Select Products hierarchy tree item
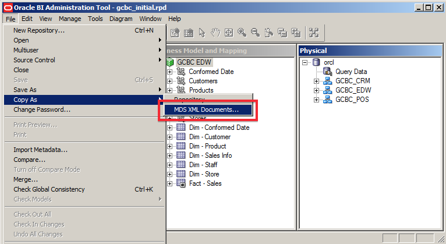The image size is (446, 244). pyautogui.click(x=201, y=90)
